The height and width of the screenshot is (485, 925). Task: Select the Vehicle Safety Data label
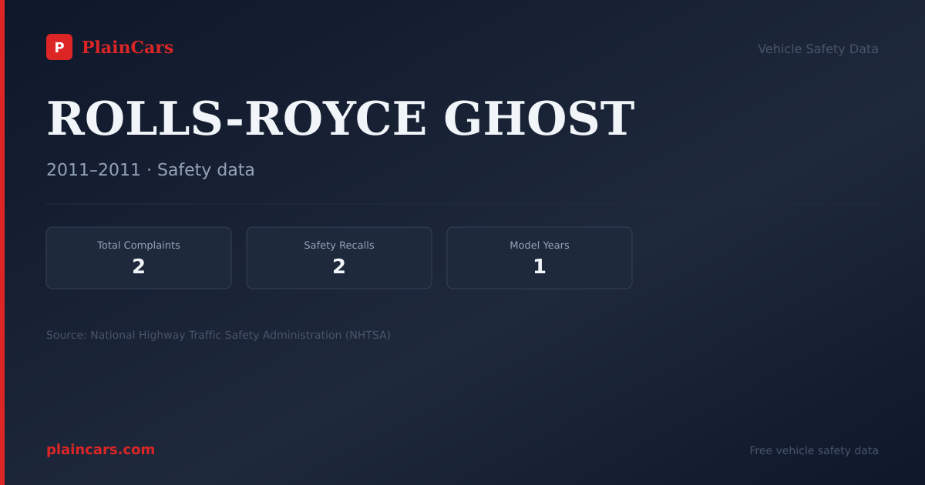click(x=818, y=48)
